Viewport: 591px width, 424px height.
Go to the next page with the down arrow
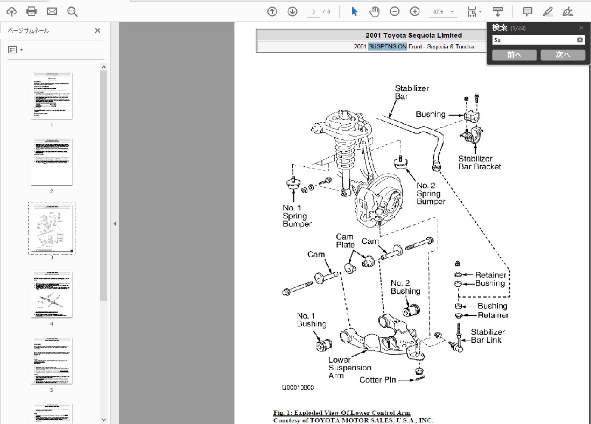[x=292, y=12]
